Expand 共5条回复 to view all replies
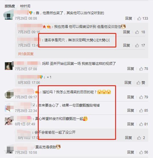The image size is (153, 158). (x=26, y=54)
